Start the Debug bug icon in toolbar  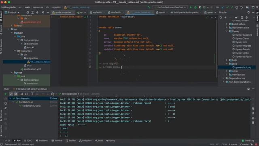click(x=195, y=7)
